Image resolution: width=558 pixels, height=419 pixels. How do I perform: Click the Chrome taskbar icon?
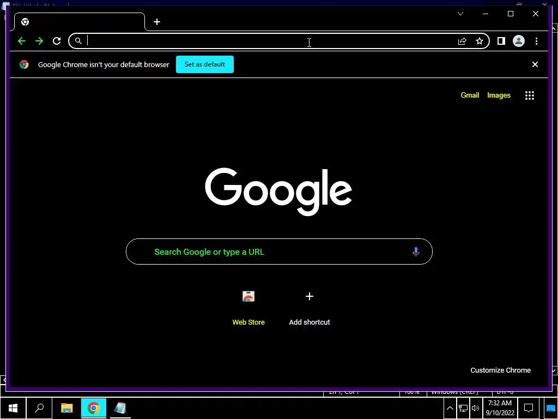pyautogui.click(x=94, y=408)
